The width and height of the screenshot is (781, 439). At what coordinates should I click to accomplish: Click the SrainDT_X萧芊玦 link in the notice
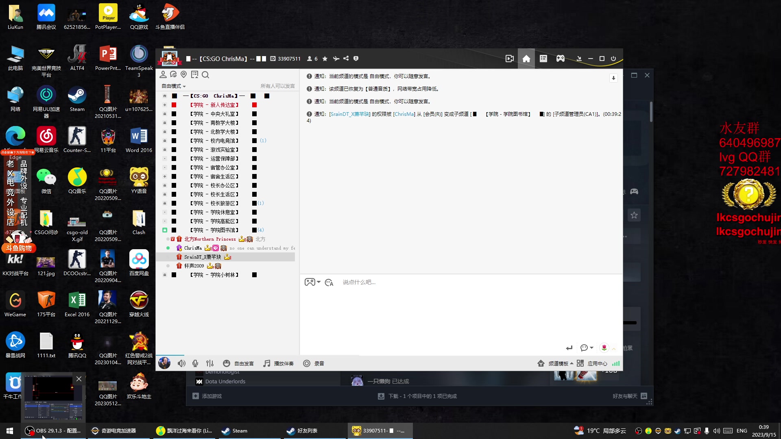point(350,114)
